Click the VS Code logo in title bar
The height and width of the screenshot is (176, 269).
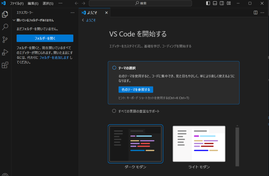click(x=3, y=3)
